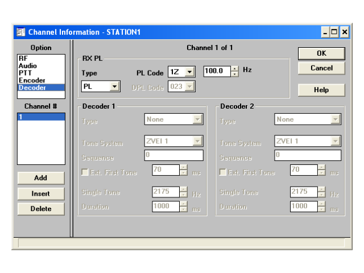Open the RX PL Type dropdown

pos(114,86)
